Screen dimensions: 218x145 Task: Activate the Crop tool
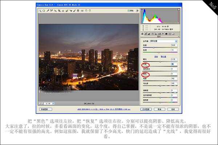click(58, 11)
